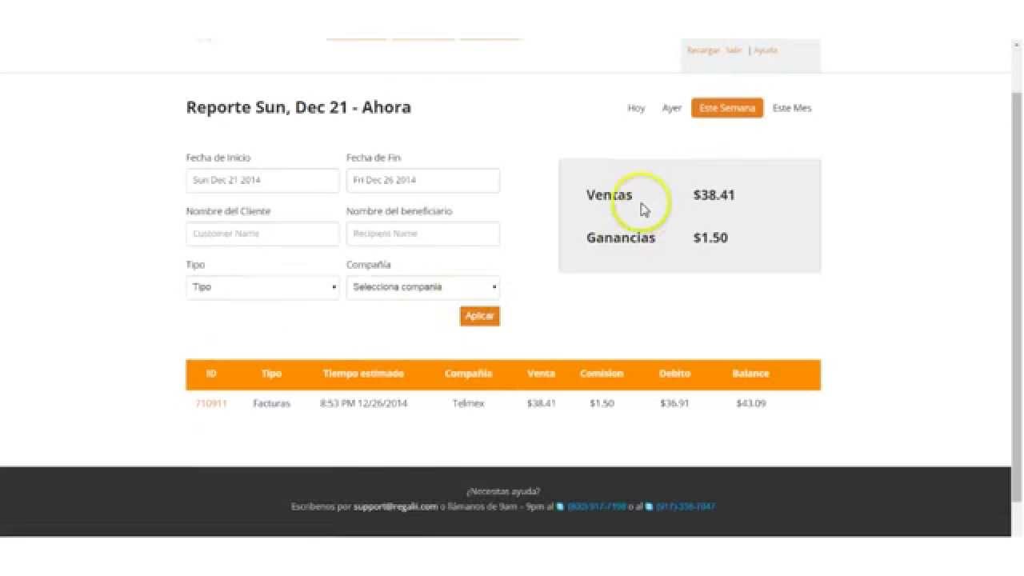Click the Venta column header
The height and width of the screenshot is (576, 1024).
click(541, 374)
